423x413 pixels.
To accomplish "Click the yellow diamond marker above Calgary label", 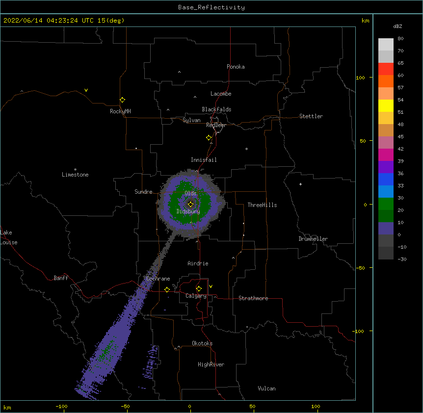I will coord(199,289).
